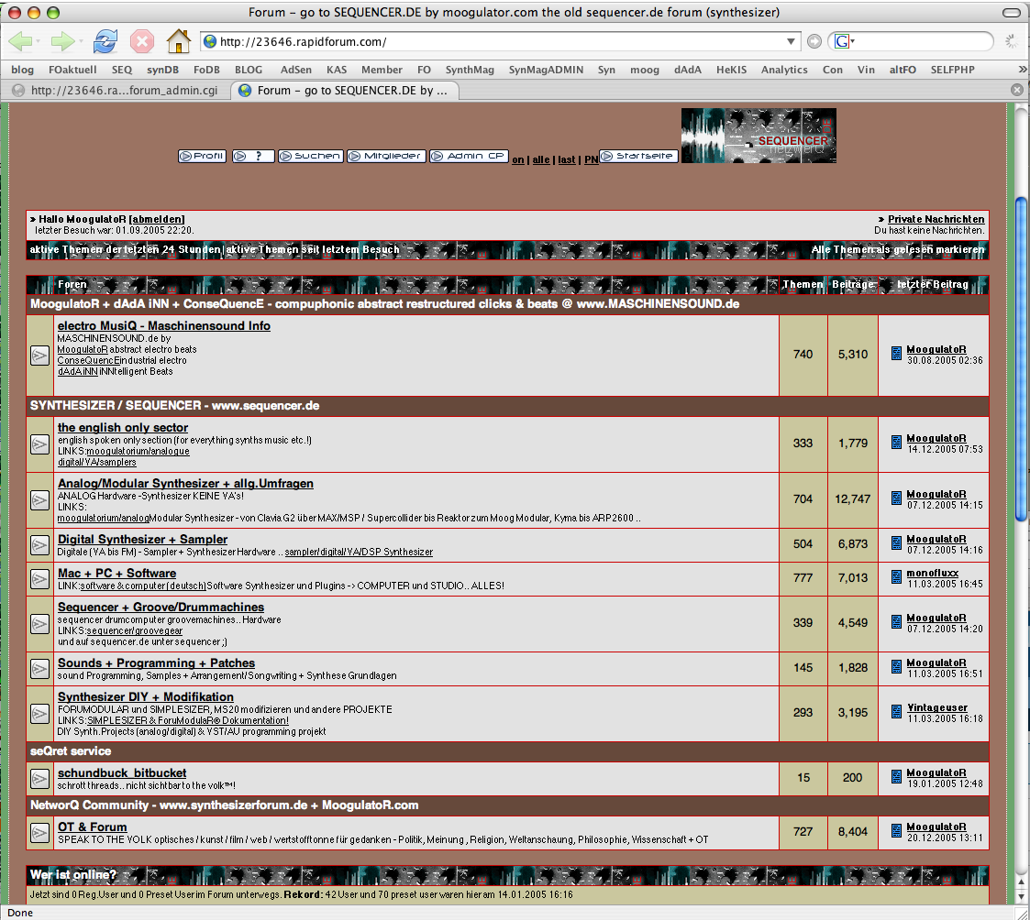Click forum icon beside Synthesizer DIY + Modifikation
1030x920 pixels.
tap(40, 713)
